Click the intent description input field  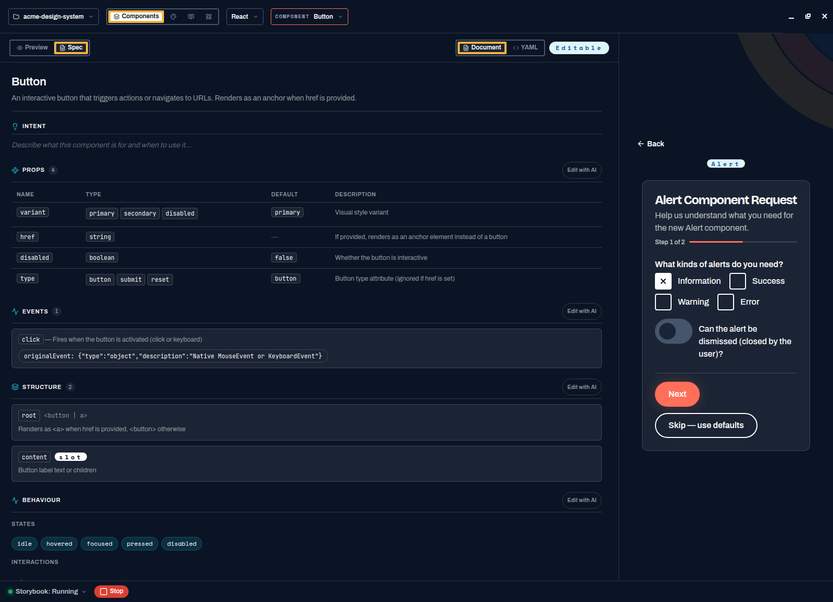pyautogui.click(x=307, y=145)
